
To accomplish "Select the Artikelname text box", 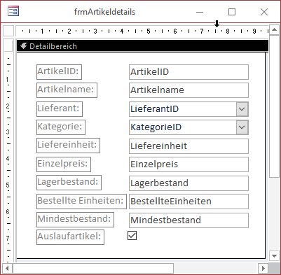I will [189, 90].
